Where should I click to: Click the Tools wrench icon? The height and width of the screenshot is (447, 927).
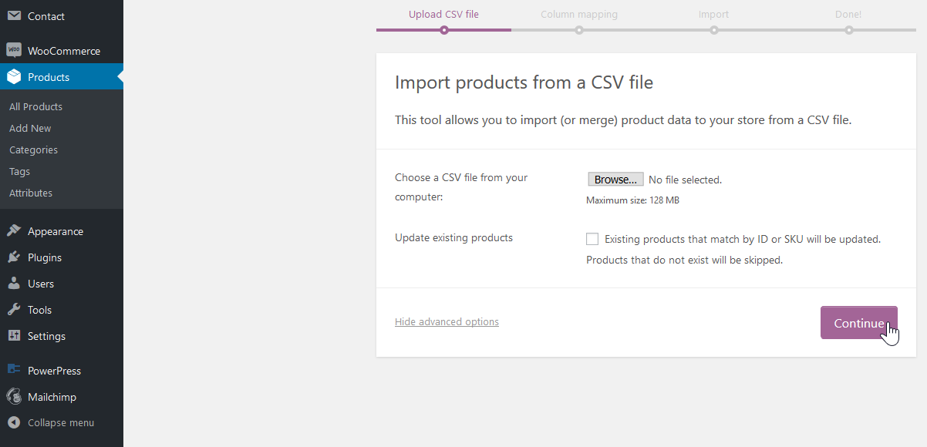14,310
